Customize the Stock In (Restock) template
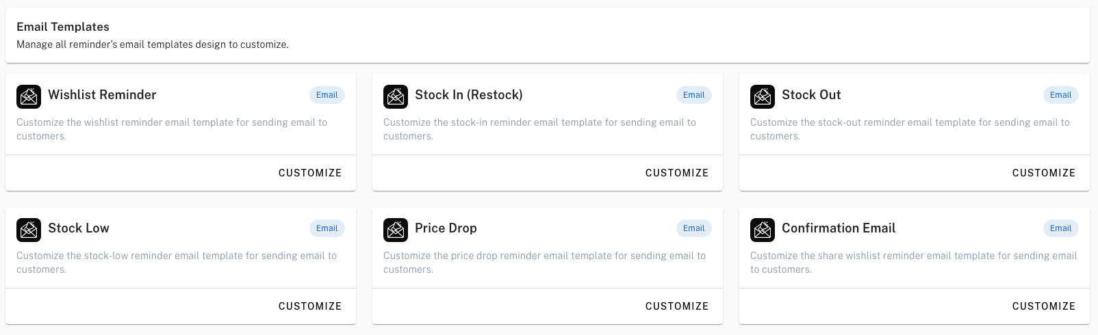 tap(677, 173)
